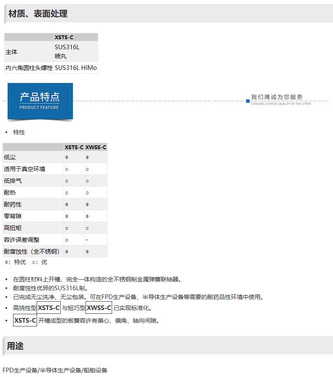Click the 我们竭诚为您服务 slogan text
Image resolution: width=333 pixels, height=377 pixels.
[277, 97]
